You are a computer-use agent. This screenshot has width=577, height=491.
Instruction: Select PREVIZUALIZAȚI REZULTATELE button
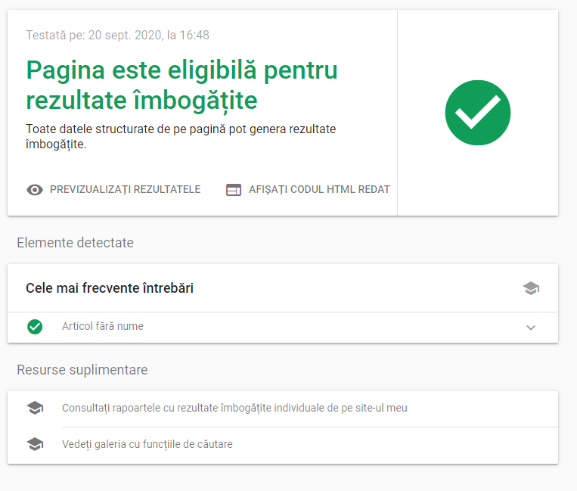click(x=113, y=190)
